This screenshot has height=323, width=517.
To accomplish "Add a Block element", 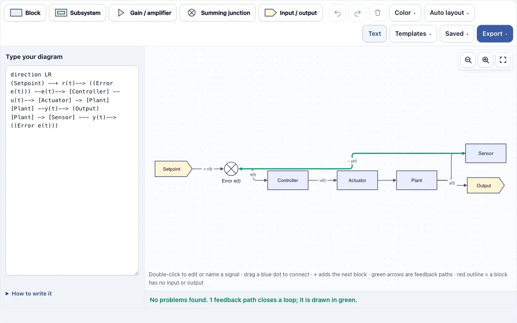I will coord(25,13).
